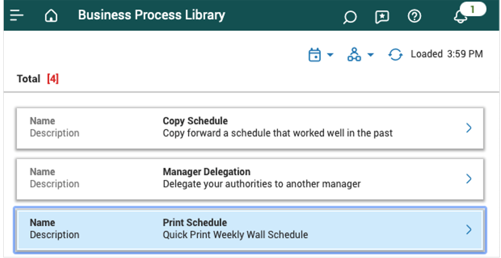Expand the calendar dropdown arrow
Image resolution: width=501 pixels, height=258 pixels.
click(x=330, y=55)
